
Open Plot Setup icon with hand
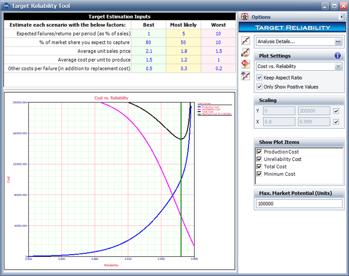(x=246, y=52)
